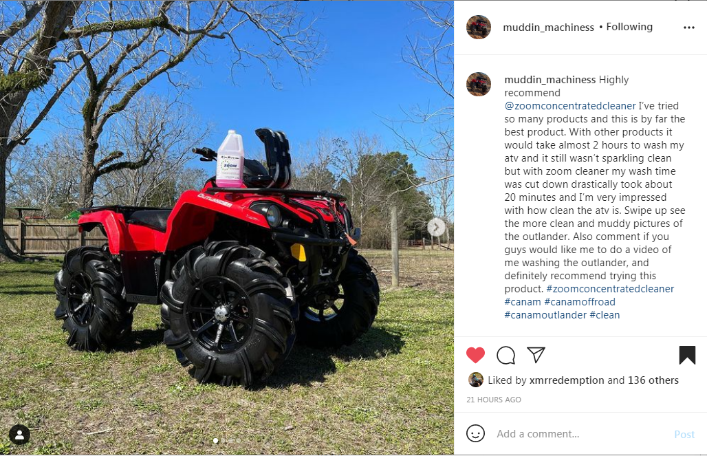Open emoji picker smiley icon

pos(475,433)
